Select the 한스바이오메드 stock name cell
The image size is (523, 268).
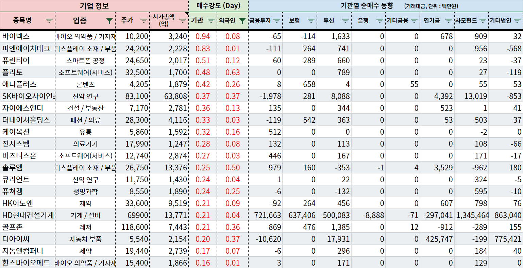tap(27, 263)
